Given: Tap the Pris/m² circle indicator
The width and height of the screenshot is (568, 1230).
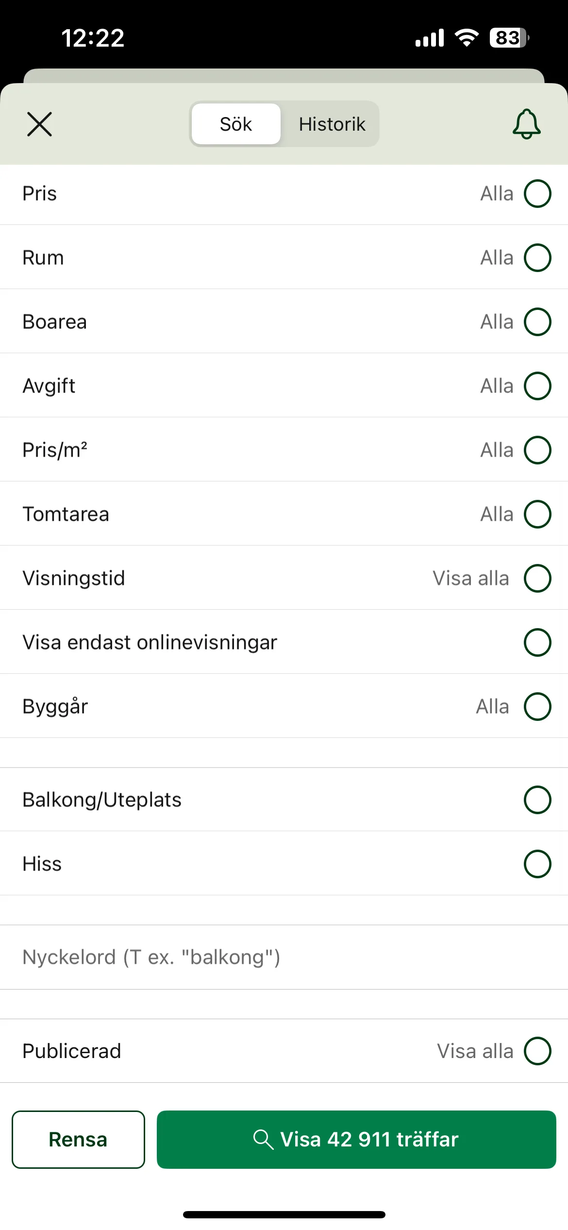Looking at the screenshot, I should (537, 450).
